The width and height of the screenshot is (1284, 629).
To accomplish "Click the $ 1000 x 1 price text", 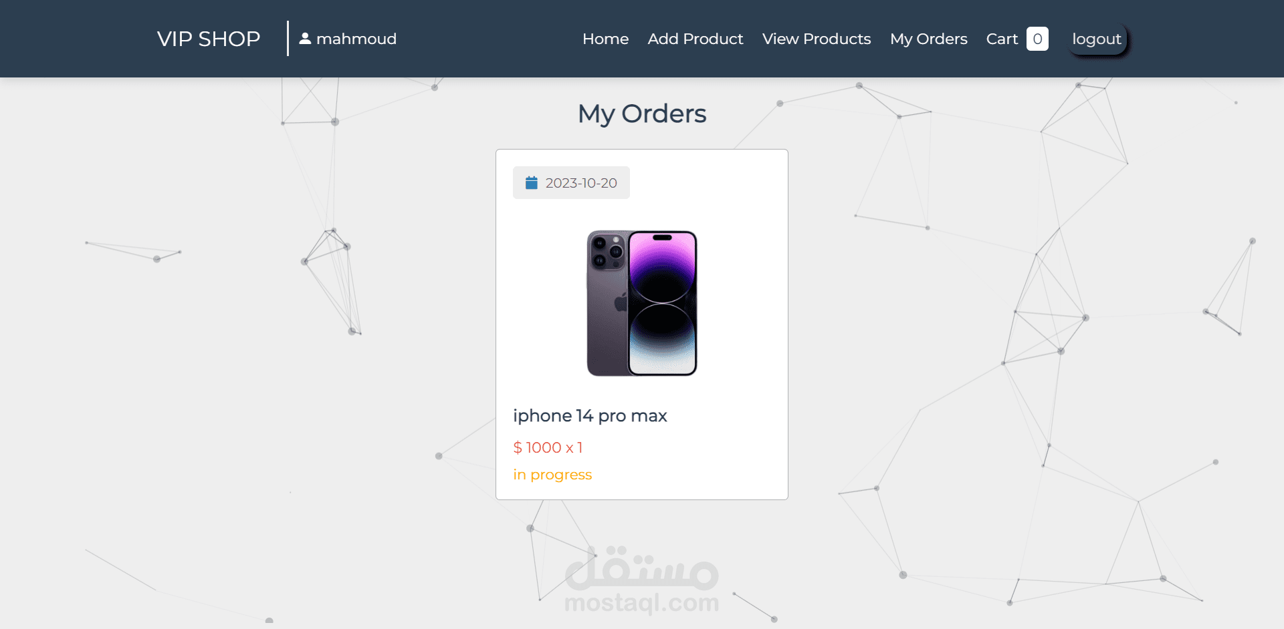I will point(548,447).
